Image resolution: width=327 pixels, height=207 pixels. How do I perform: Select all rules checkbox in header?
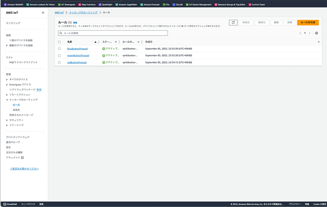(59, 42)
